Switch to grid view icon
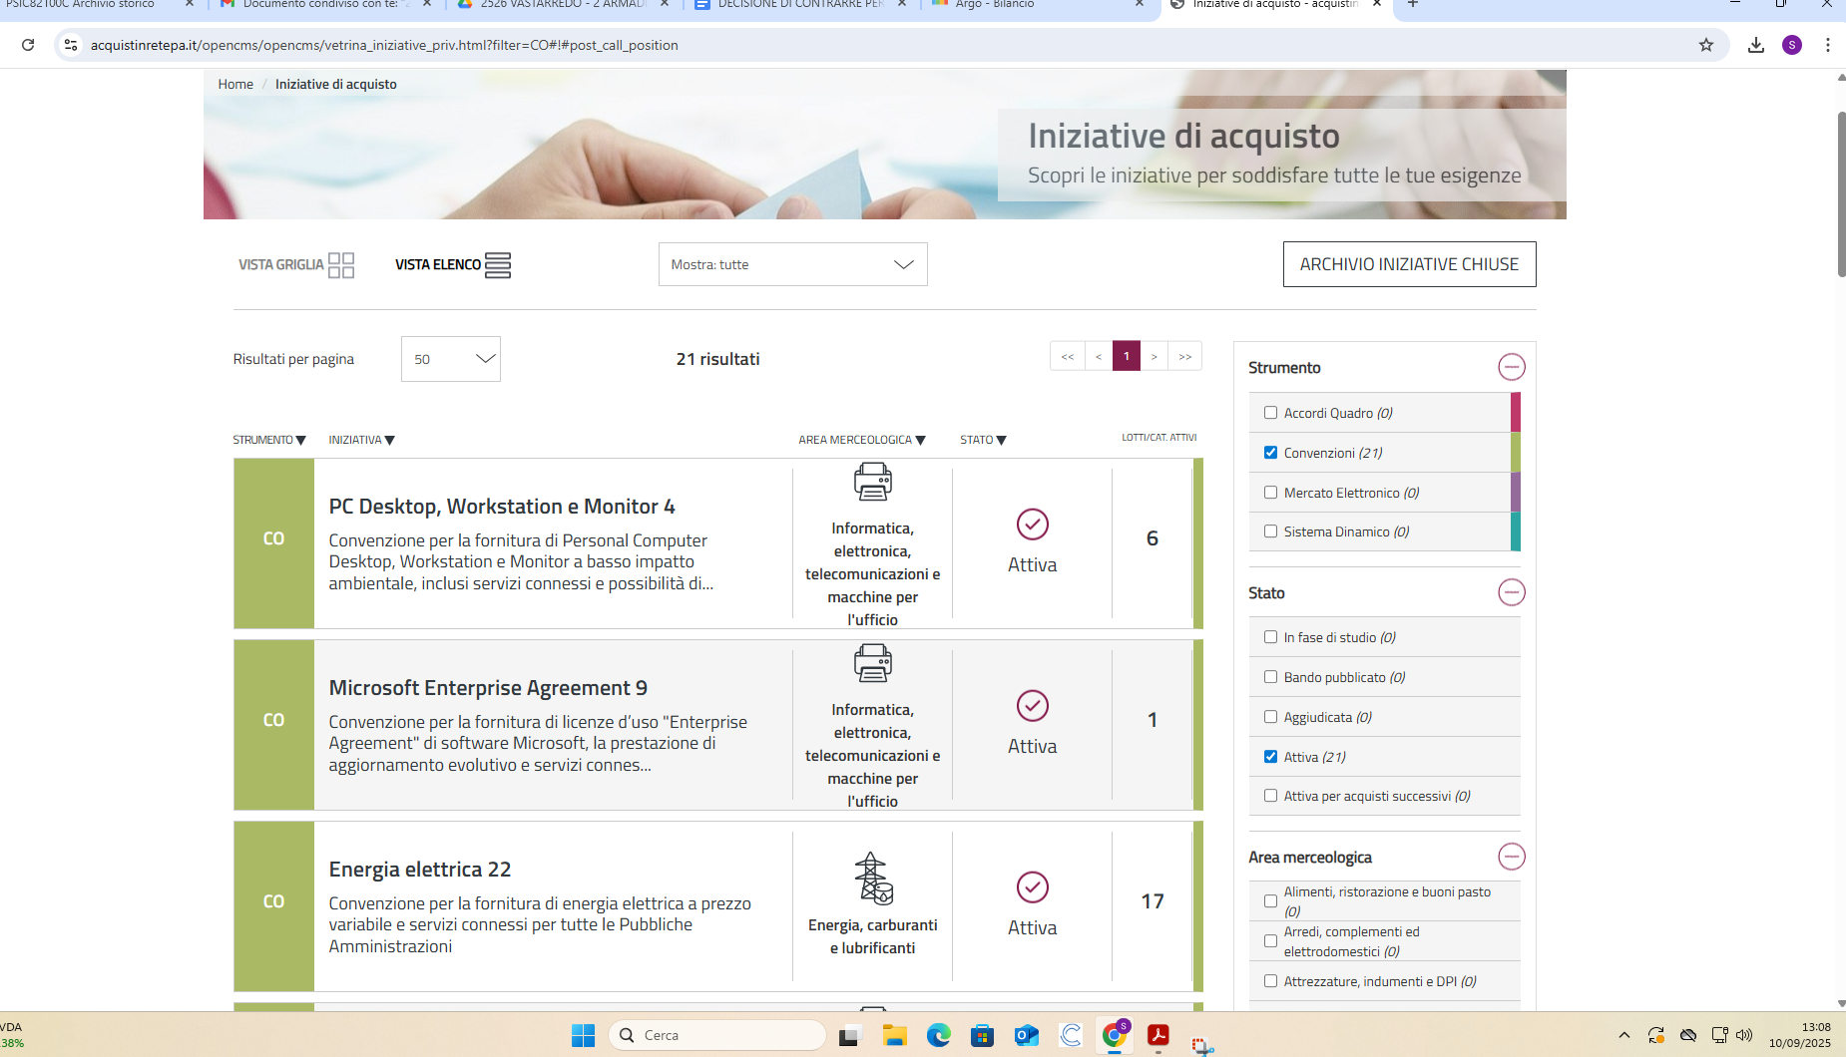This screenshot has width=1846, height=1057. (341, 265)
